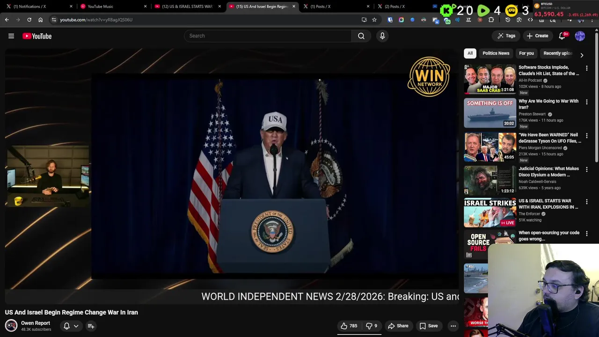Image resolution: width=599 pixels, height=337 pixels.
Task: Click the install app icon in address bar
Action: (364, 20)
